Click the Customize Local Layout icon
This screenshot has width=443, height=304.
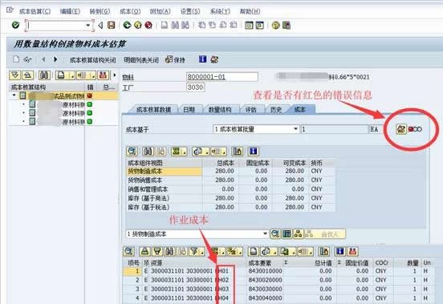click(287, 25)
